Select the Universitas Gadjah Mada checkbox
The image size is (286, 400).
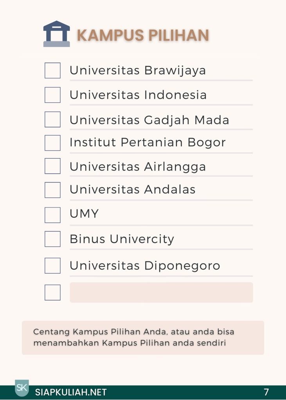pyautogui.click(x=52, y=120)
